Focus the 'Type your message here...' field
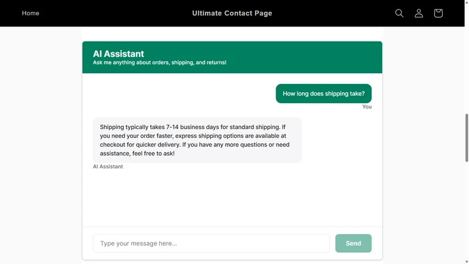 [211, 243]
